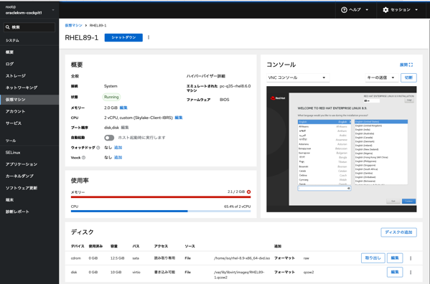This screenshot has width=430, height=284.
Task: Click 取り出し eject button for cdrom
Action: point(373,258)
